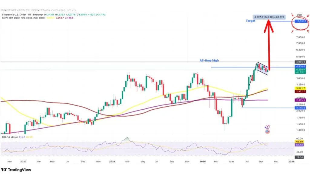Select the bull flag channel drawing
310x185 pixels.
tap(262, 68)
